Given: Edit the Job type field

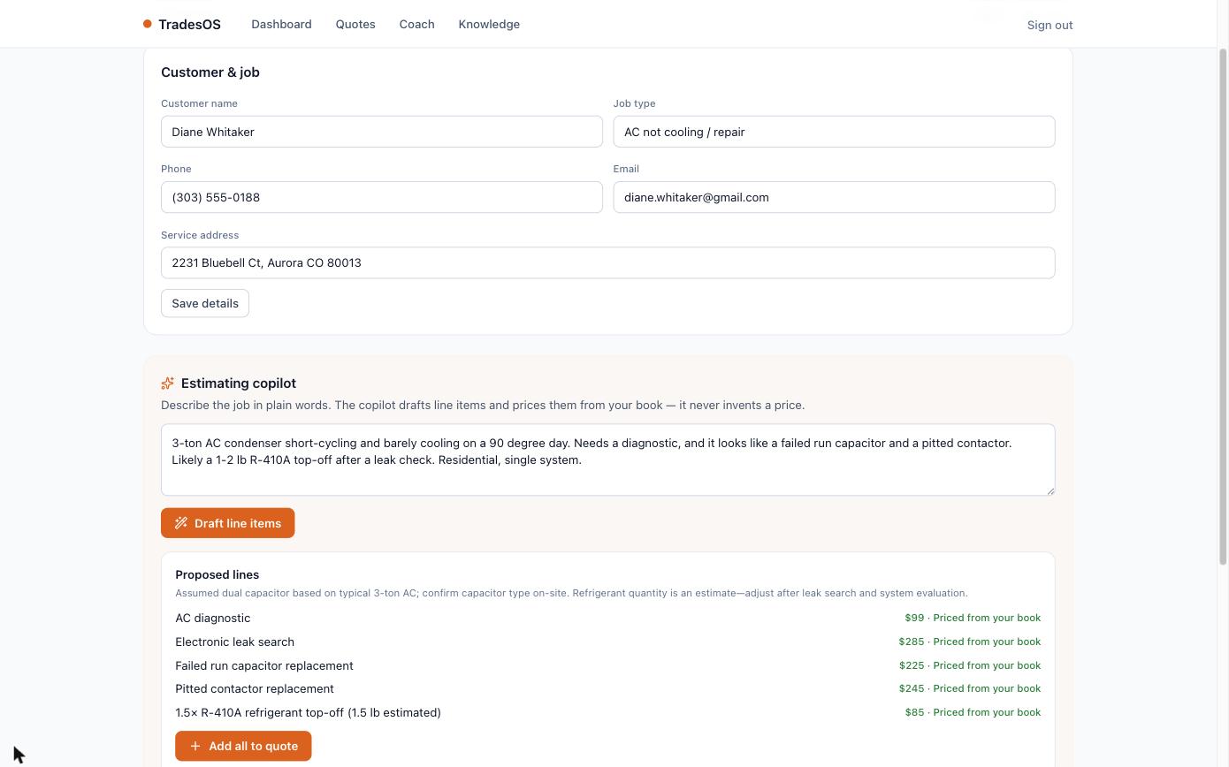Looking at the screenshot, I should coord(834,132).
